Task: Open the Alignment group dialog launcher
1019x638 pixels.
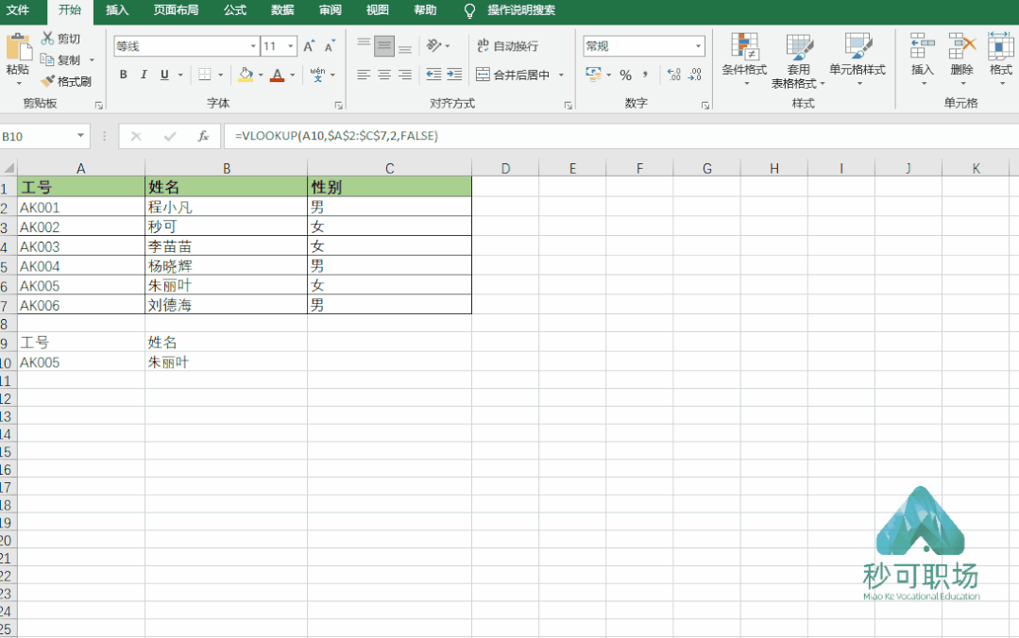Action: pyautogui.click(x=568, y=105)
